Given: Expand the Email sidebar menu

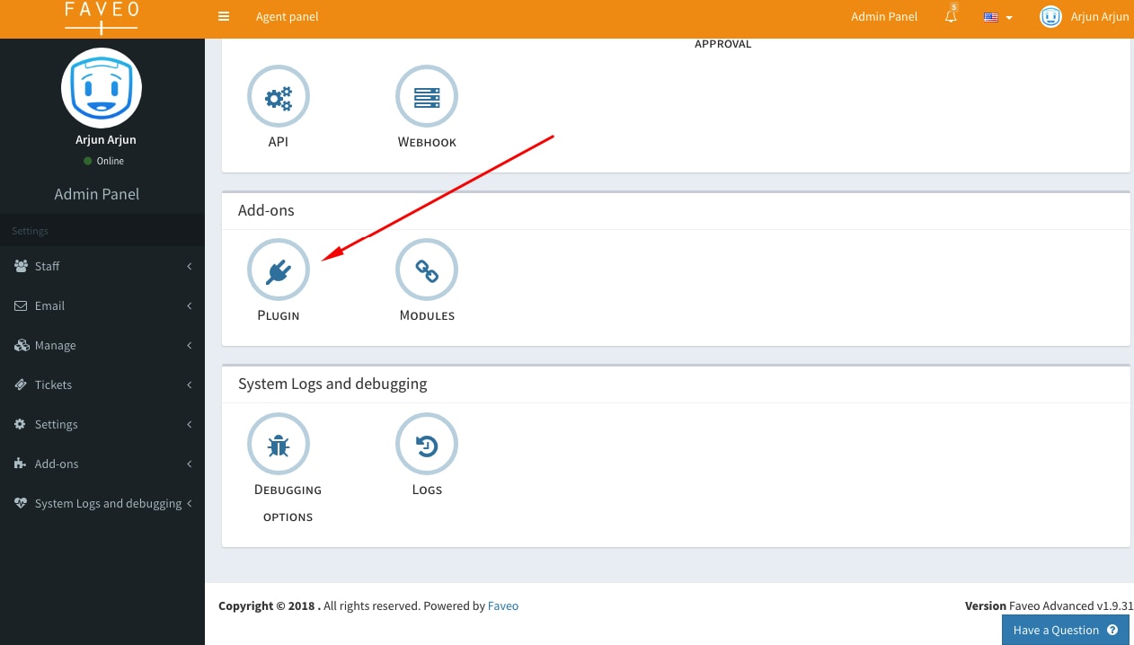Looking at the screenshot, I should [49, 305].
